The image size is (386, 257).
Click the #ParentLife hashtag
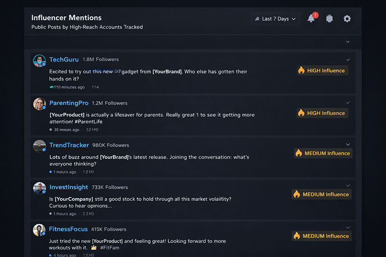point(88,122)
